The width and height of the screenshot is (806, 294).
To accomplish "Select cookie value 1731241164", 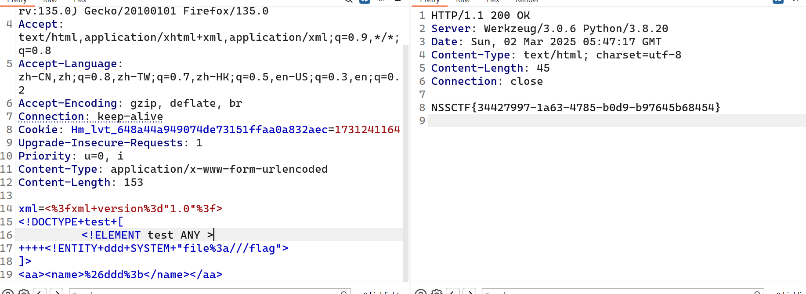I will click(x=367, y=130).
